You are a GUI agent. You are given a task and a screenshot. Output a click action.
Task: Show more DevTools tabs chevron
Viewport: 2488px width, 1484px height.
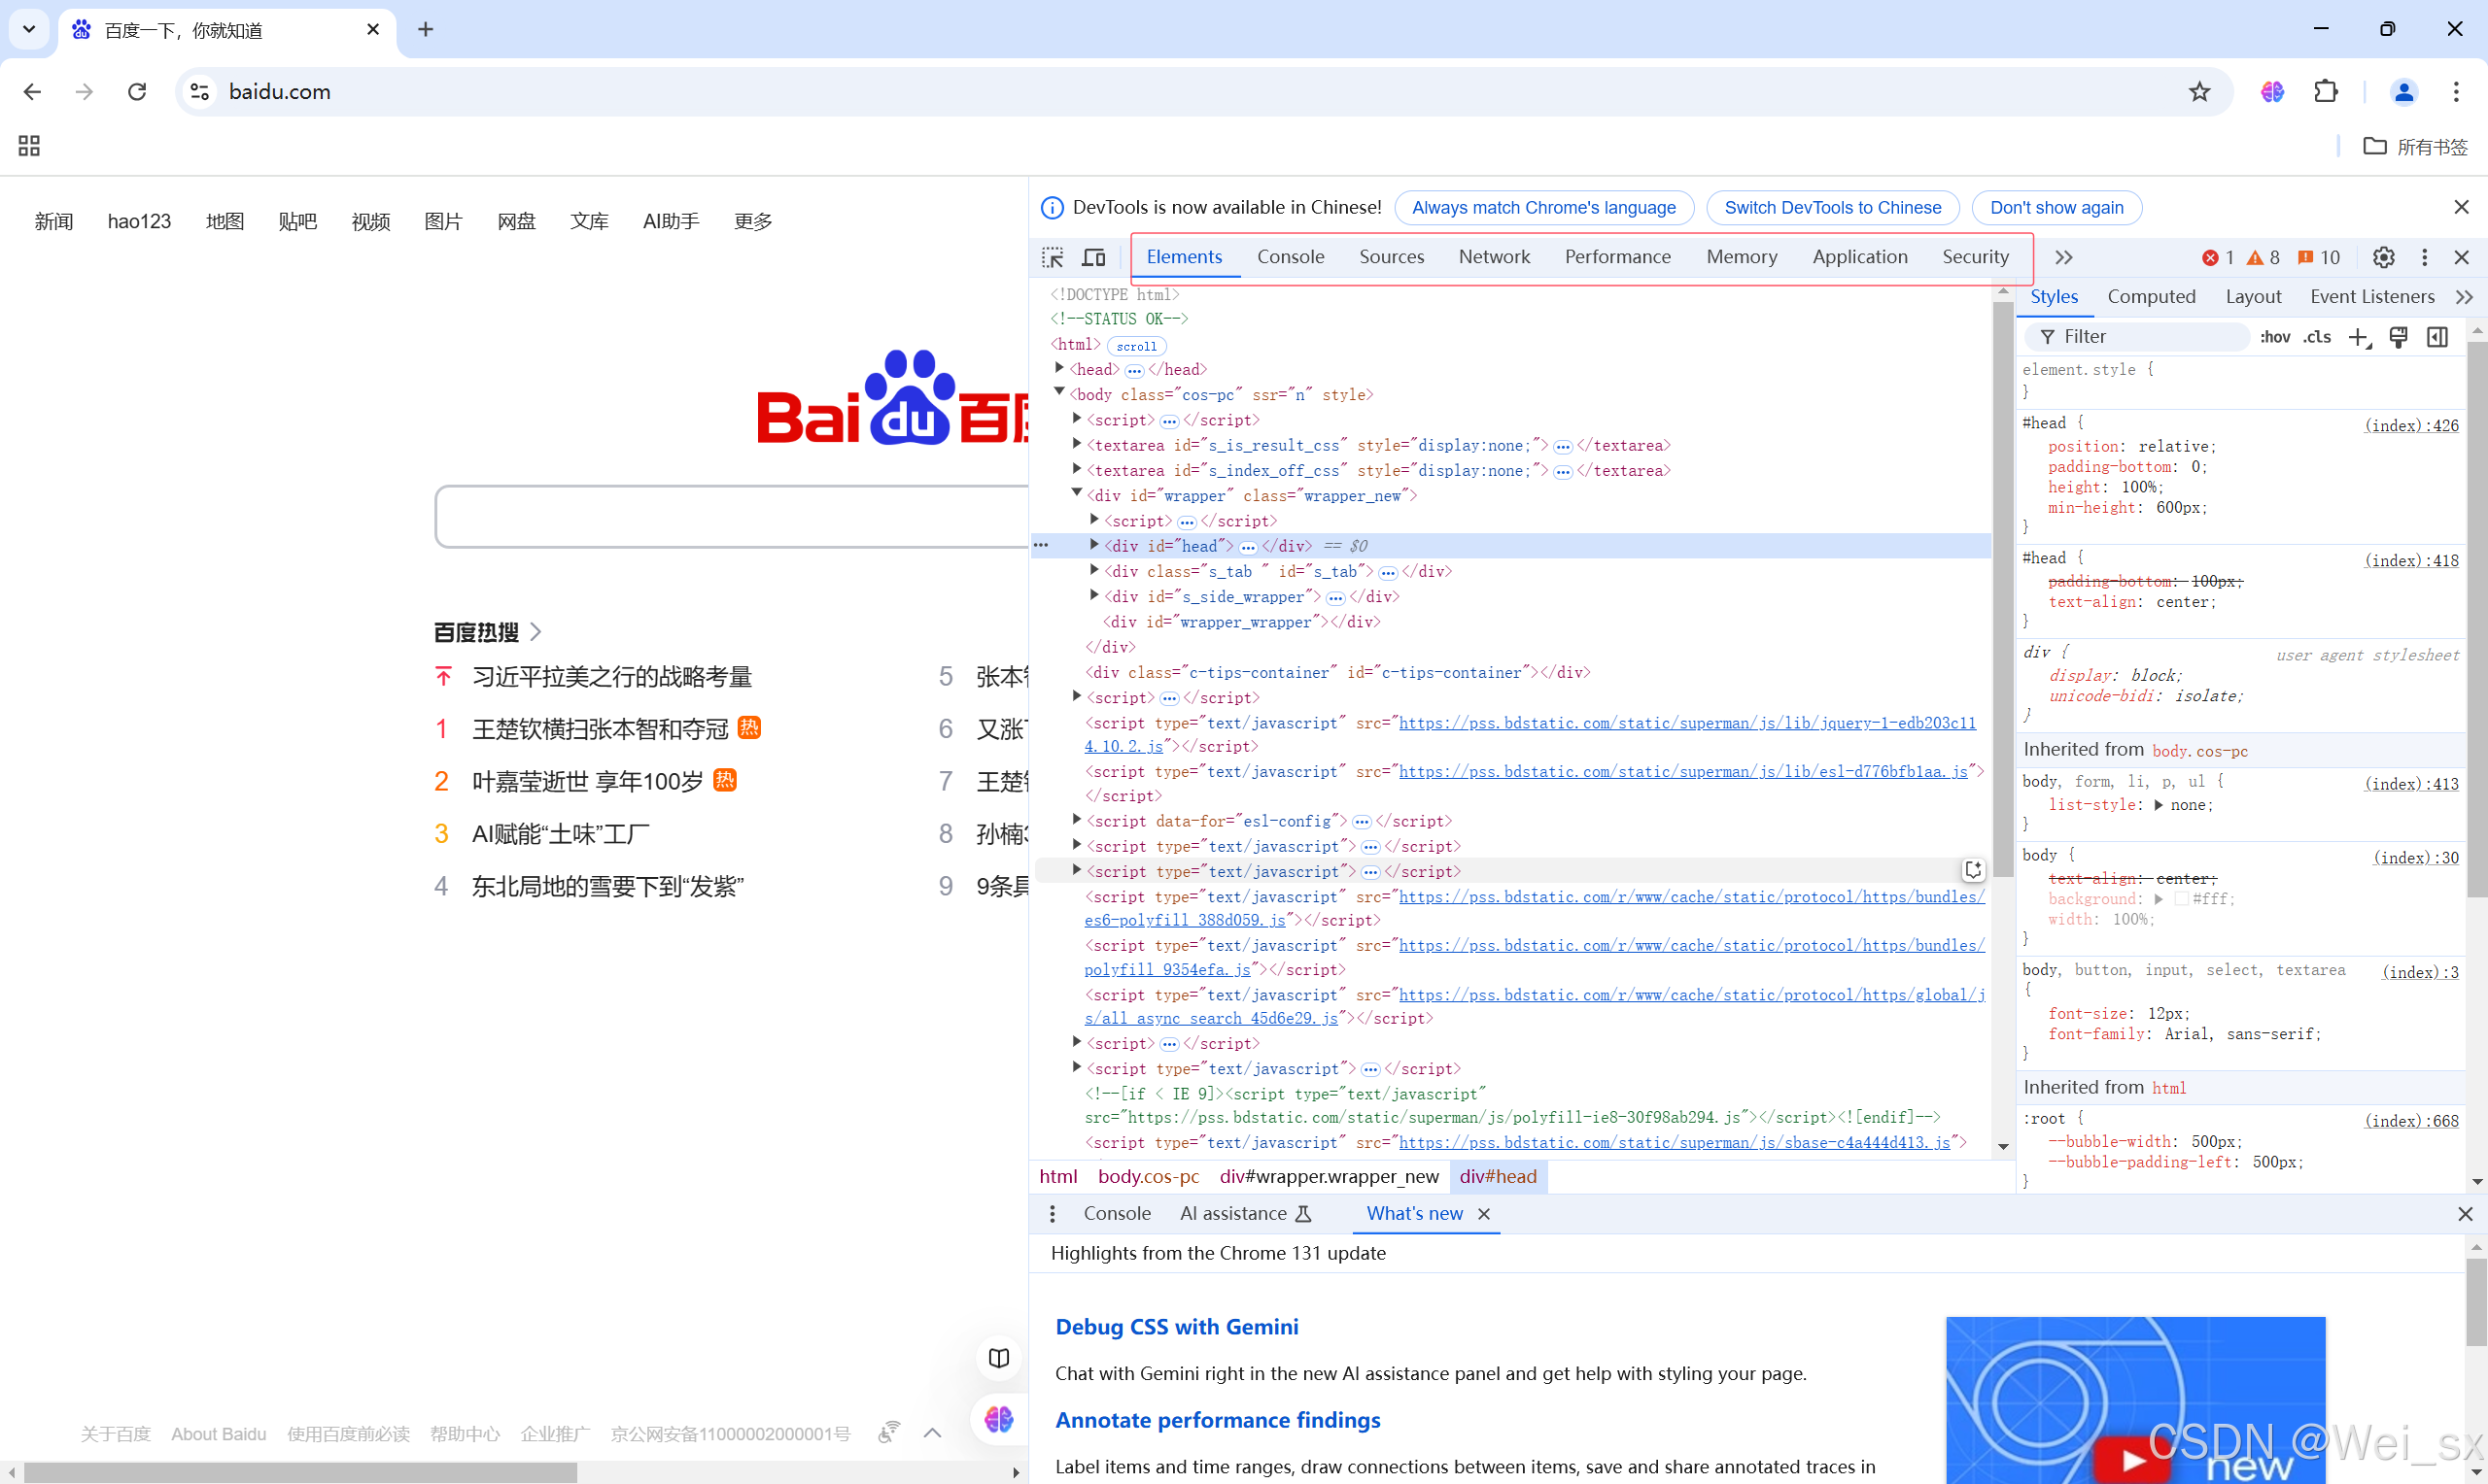pyautogui.click(x=2063, y=258)
